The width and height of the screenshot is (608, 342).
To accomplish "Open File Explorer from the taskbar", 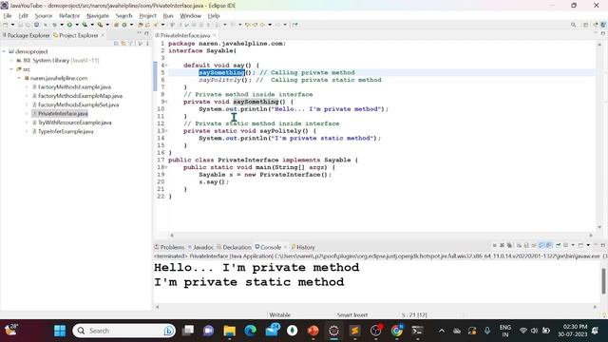I will point(230,331).
